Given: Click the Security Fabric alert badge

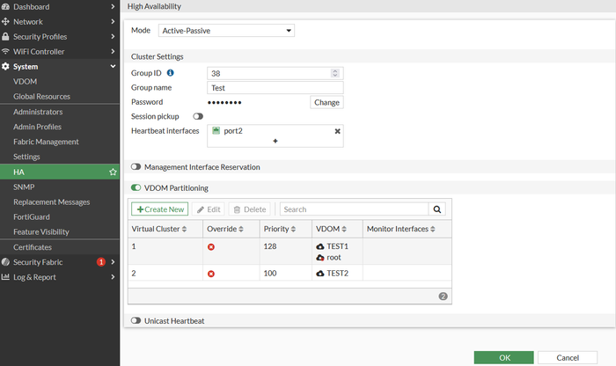Looking at the screenshot, I should pyautogui.click(x=100, y=262).
